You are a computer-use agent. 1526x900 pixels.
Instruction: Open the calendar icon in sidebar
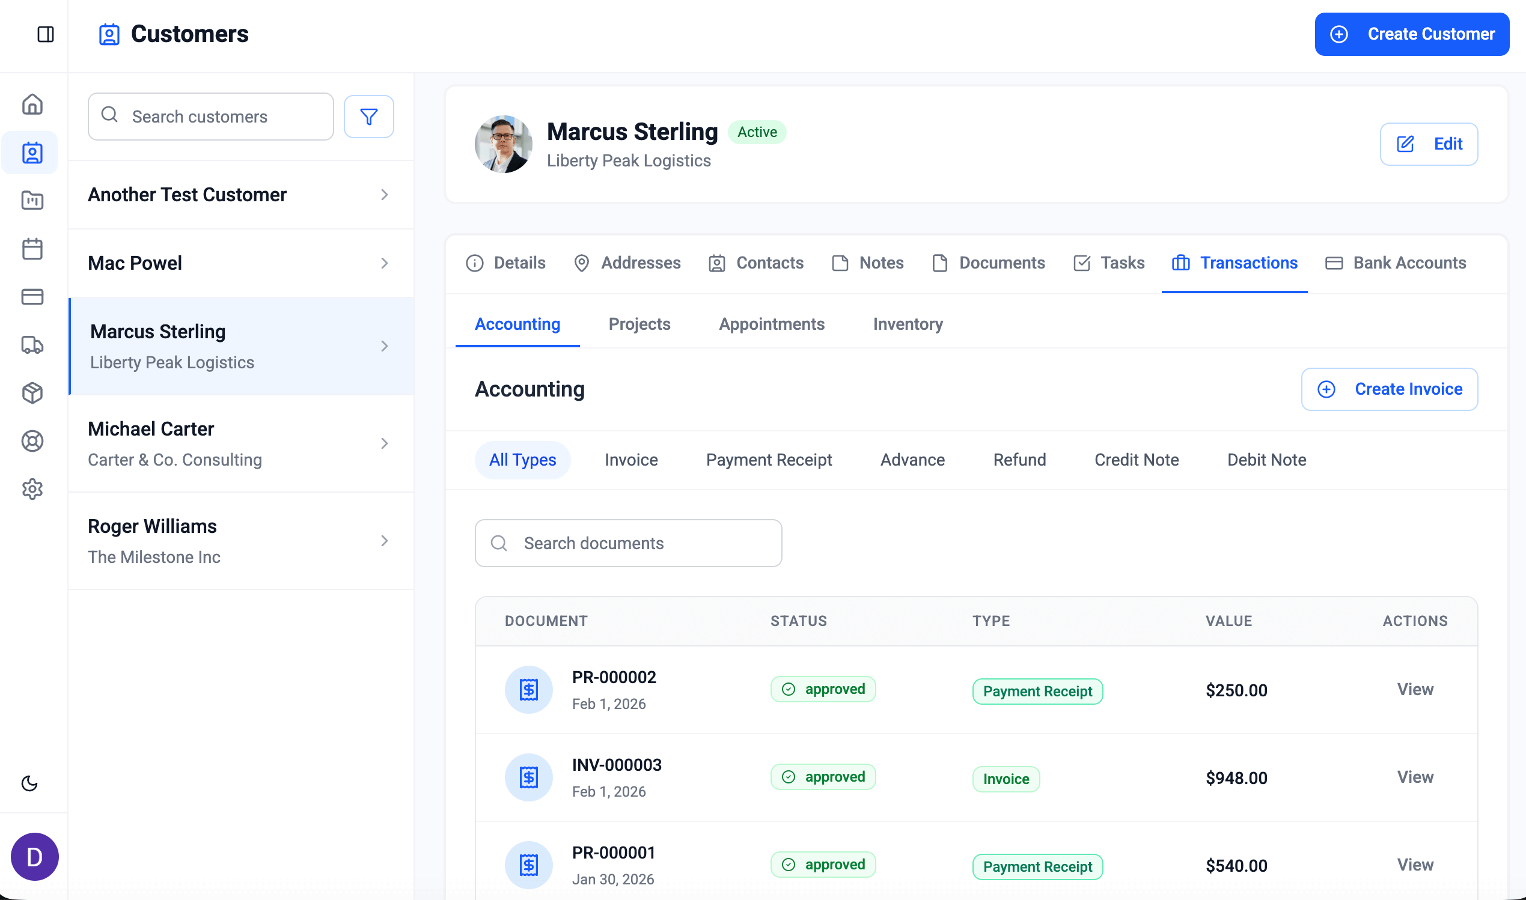coord(32,249)
